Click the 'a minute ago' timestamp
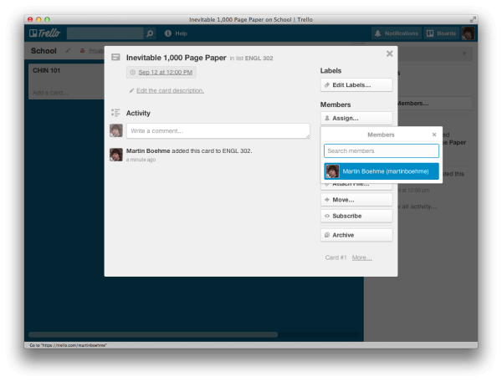 (x=141, y=160)
